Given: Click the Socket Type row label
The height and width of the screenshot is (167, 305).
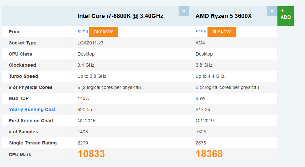Looking at the screenshot, I should point(23,43).
